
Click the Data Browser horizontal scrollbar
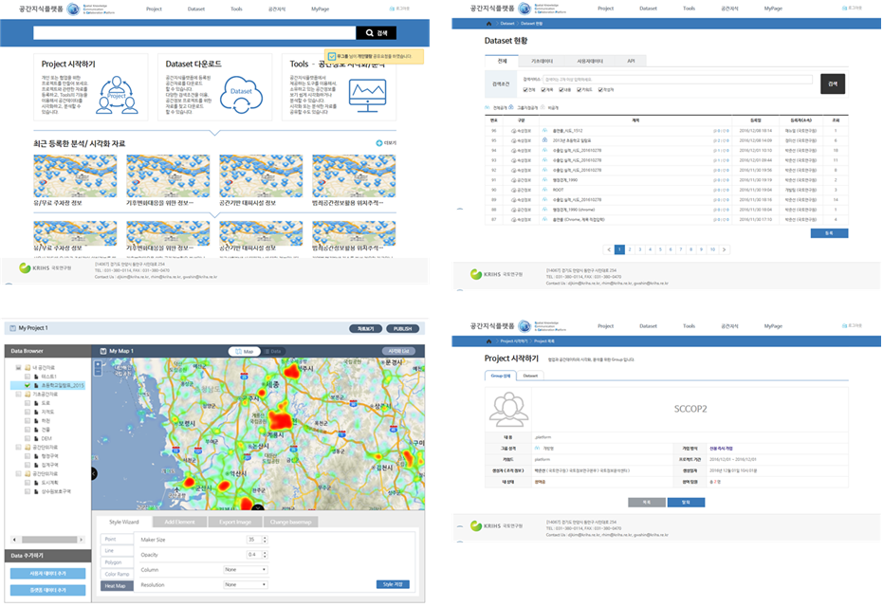[x=49, y=540]
